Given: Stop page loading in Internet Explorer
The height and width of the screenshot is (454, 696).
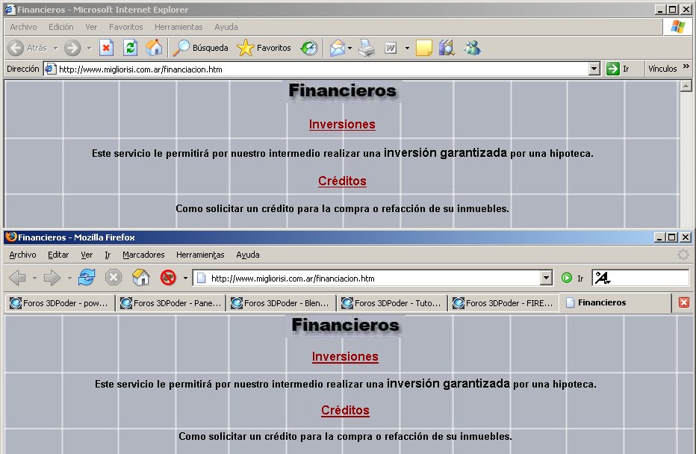Looking at the screenshot, I should 106,48.
